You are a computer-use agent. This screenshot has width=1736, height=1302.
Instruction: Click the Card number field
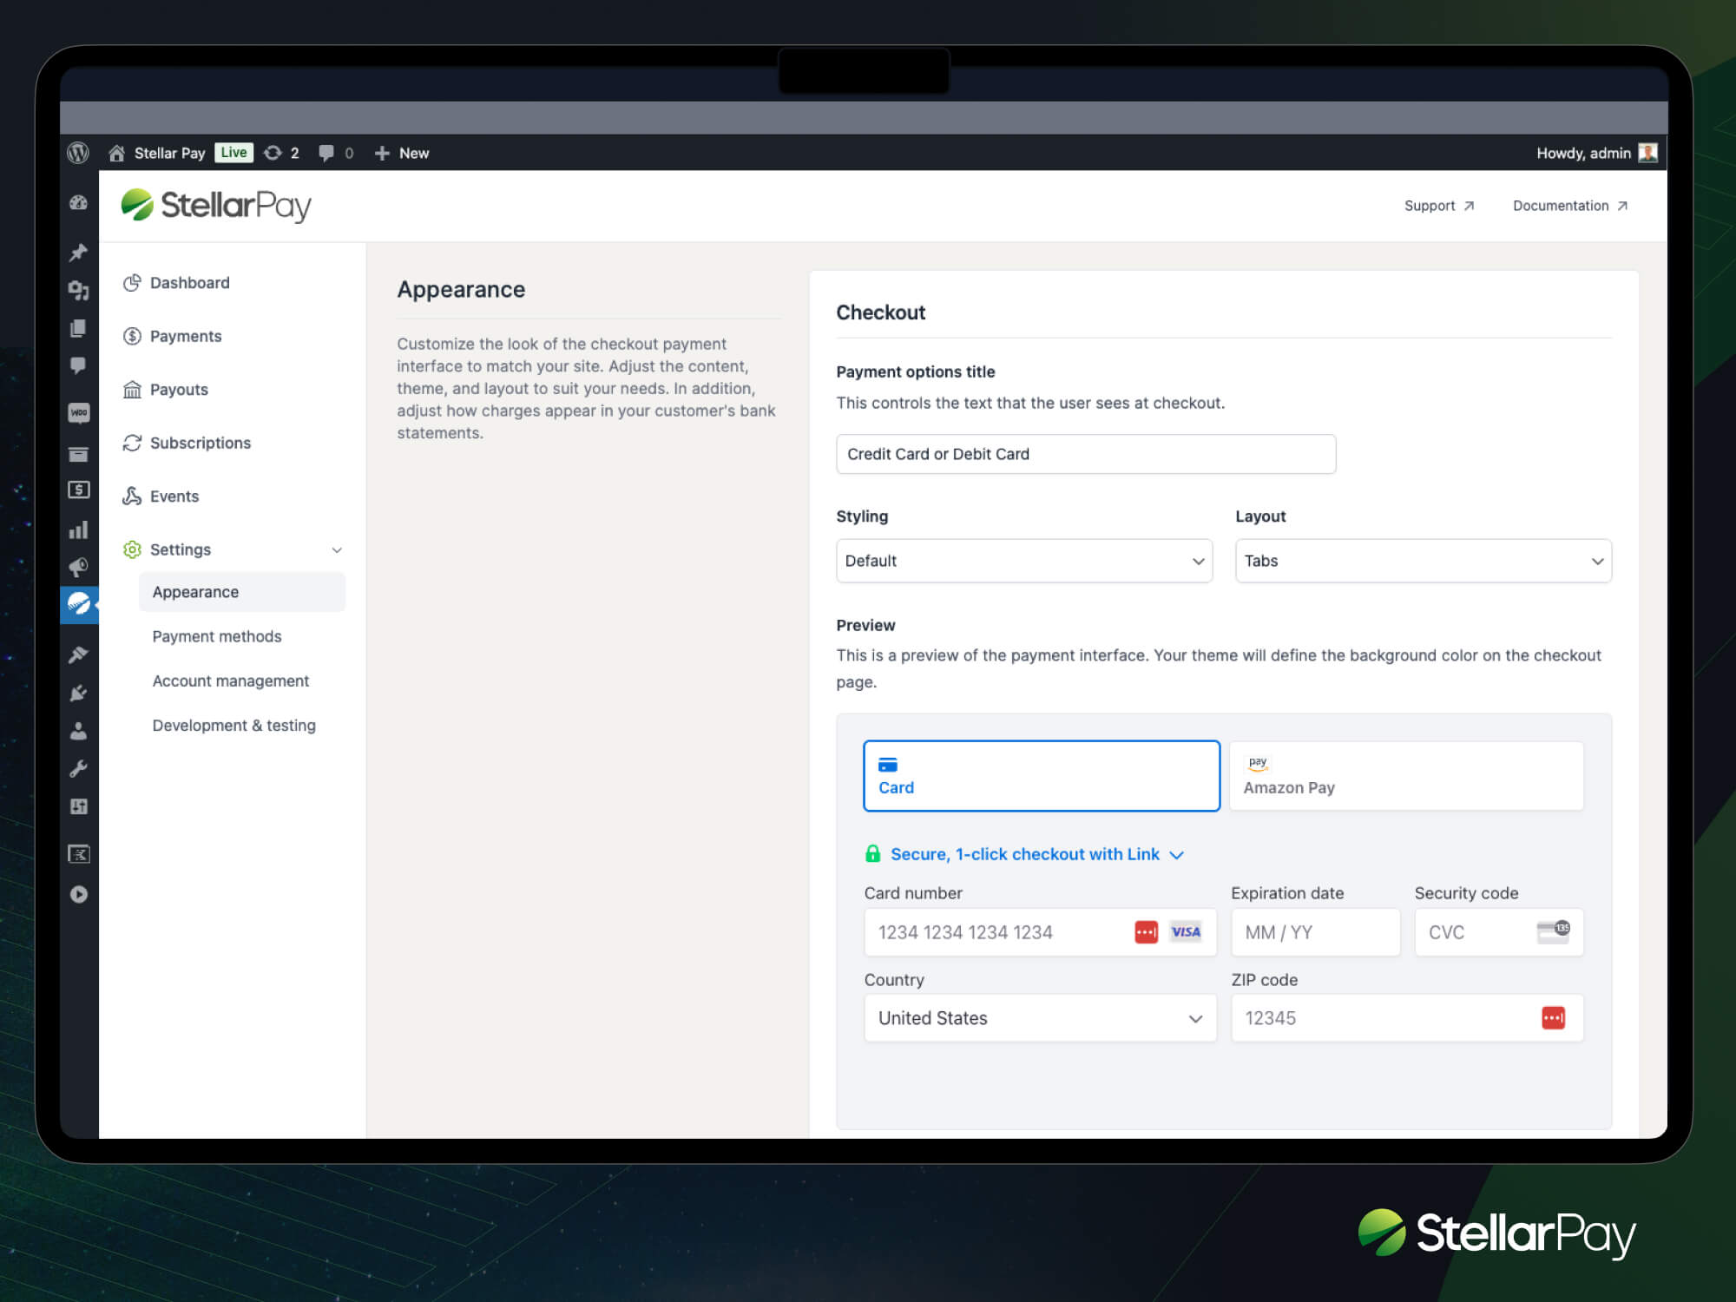(x=1040, y=932)
